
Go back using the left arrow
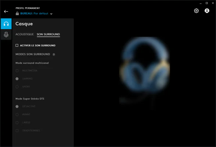point(6,12)
